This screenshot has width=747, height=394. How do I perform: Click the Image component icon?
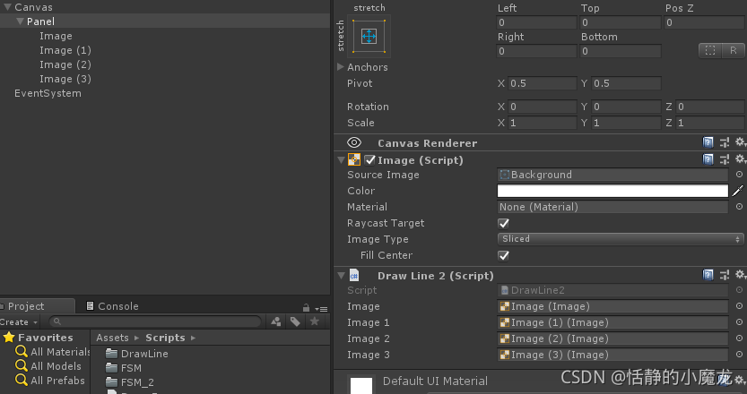(x=354, y=159)
